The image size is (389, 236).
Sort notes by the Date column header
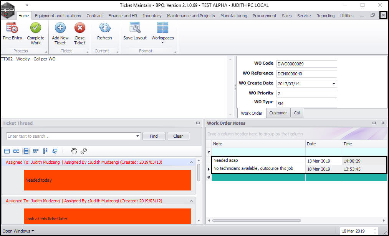(x=323, y=144)
